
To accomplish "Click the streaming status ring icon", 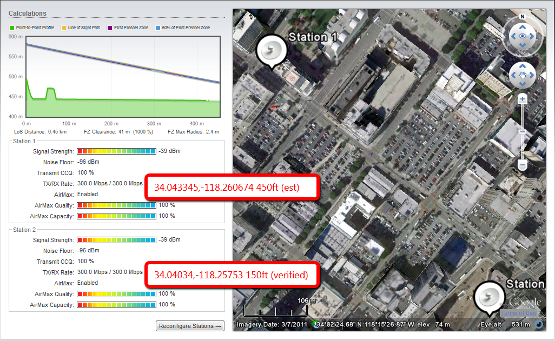I will pos(539,325).
